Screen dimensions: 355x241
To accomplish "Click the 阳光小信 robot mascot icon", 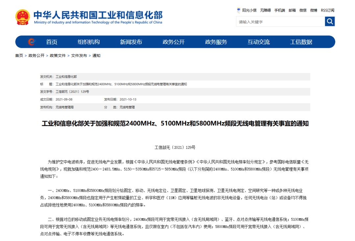I will (239, 10).
